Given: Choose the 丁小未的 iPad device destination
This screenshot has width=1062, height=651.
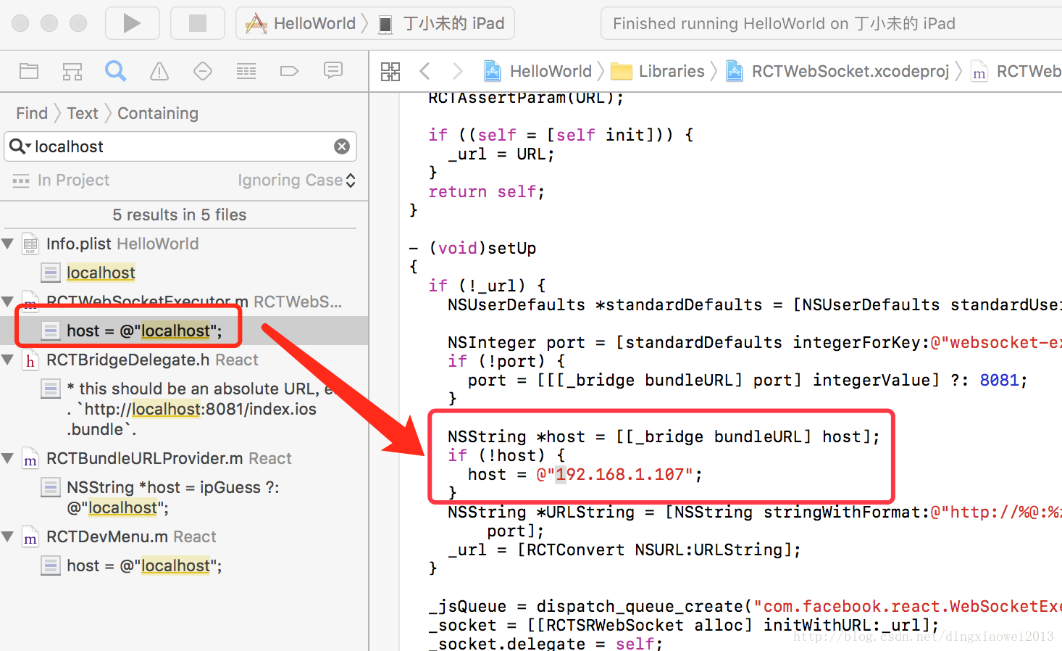Looking at the screenshot, I should tap(443, 23).
